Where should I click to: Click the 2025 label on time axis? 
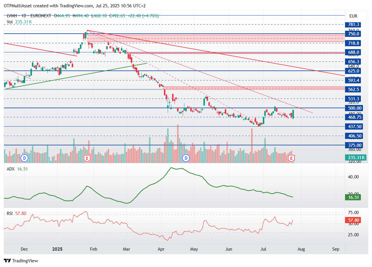(58, 249)
